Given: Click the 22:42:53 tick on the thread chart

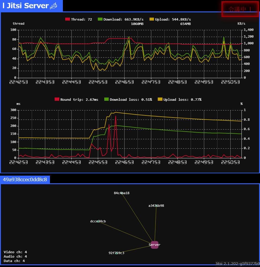Looking at the screenshot, I should pyautogui.click(x=19, y=82).
